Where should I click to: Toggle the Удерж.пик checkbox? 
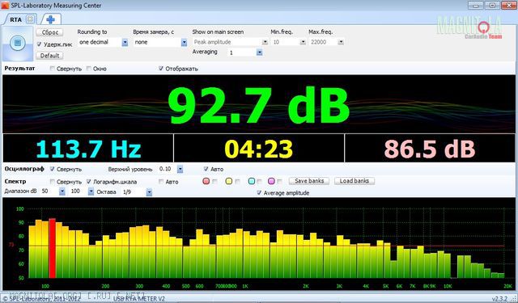coord(40,44)
